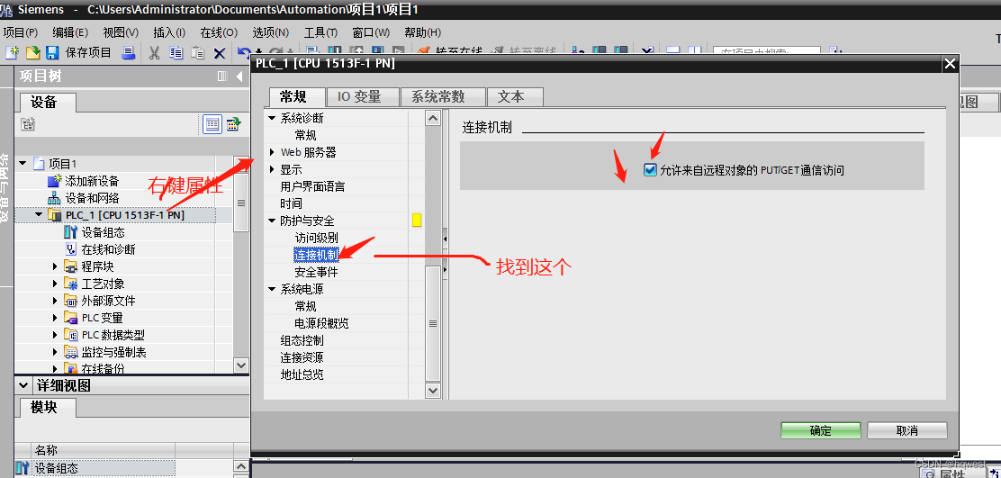1001x478 pixels.
Task: Click the tree icon below the 设备 tab
Action: tap(27, 124)
